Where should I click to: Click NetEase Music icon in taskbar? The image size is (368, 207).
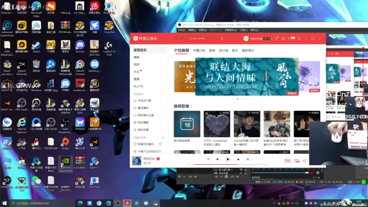[x=127, y=203]
